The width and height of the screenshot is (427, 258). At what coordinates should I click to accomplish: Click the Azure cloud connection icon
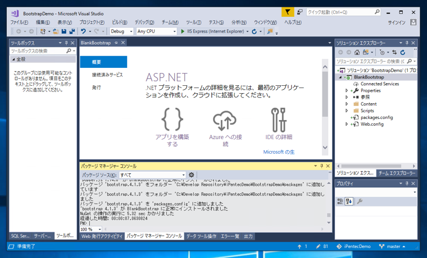[x=224, y=121]
